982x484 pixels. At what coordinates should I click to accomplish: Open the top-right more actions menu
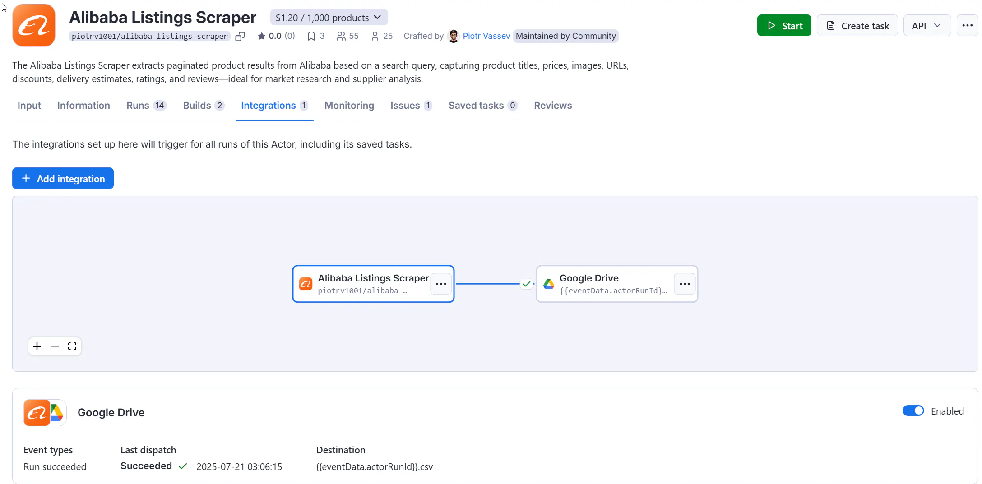click(x=967, y=25)
